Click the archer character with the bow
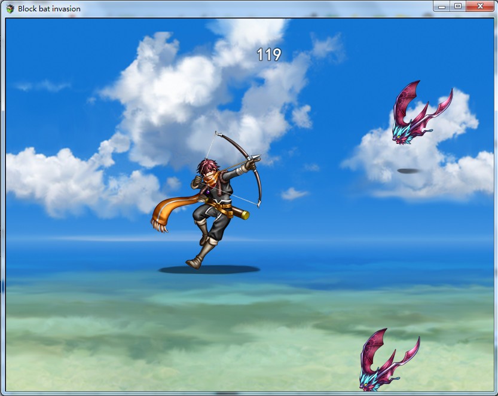The image size is (498, 396). pos(206,200)
